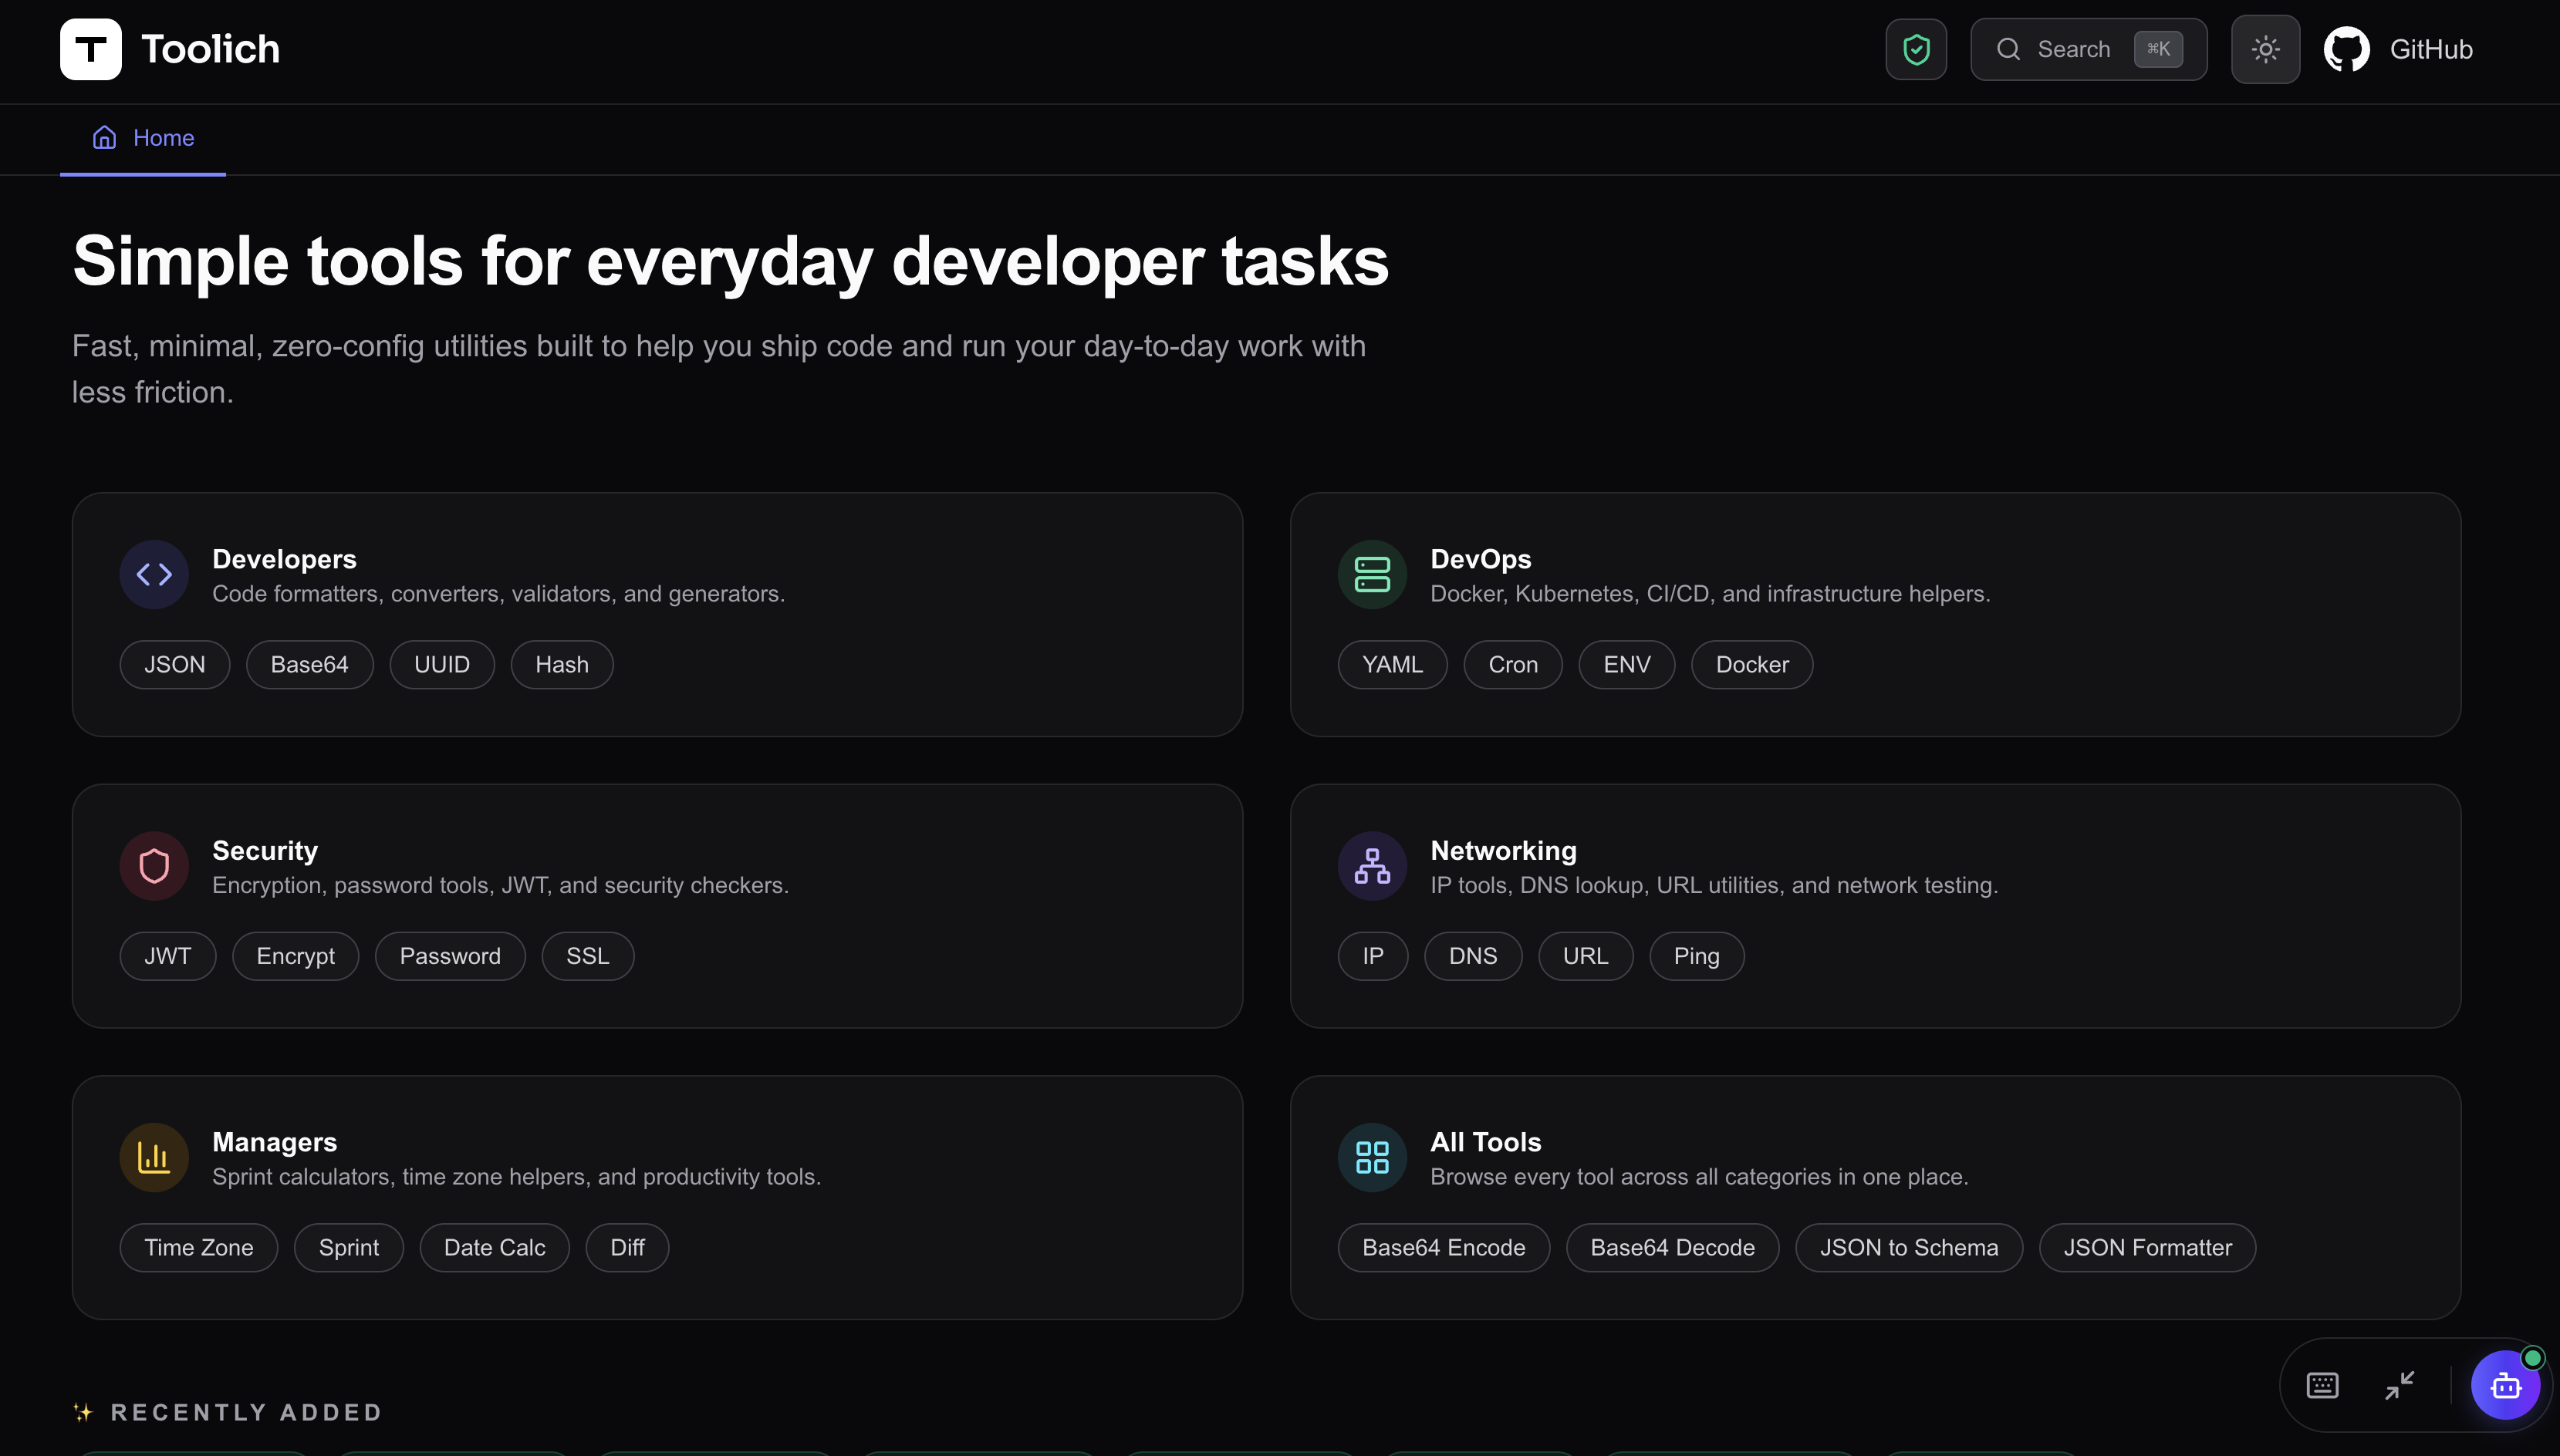Click 'Code formatters, converters, validators' description
The width and height of the screenshot is (2560, 1456).
pyautogui.click(x=498, y=594)
